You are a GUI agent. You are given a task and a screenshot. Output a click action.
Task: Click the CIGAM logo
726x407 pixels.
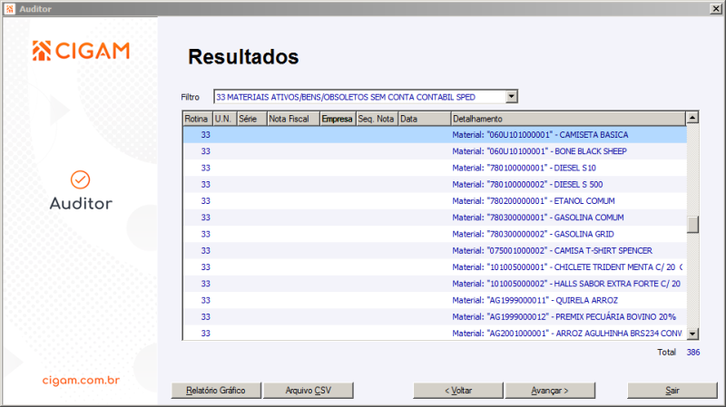coord(81,51)
